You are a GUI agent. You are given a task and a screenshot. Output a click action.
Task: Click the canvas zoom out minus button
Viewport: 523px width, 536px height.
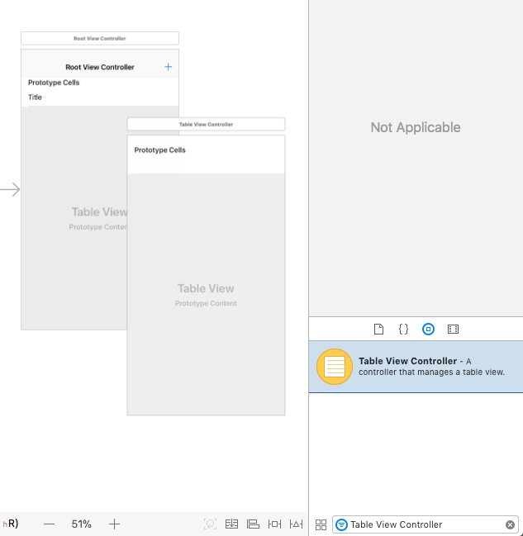(x=50, y=524)
